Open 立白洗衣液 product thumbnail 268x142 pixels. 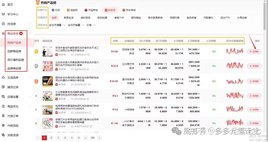click(48, 66)
